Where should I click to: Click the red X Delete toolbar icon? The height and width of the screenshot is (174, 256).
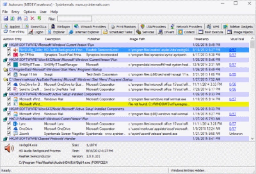point(32,19)
